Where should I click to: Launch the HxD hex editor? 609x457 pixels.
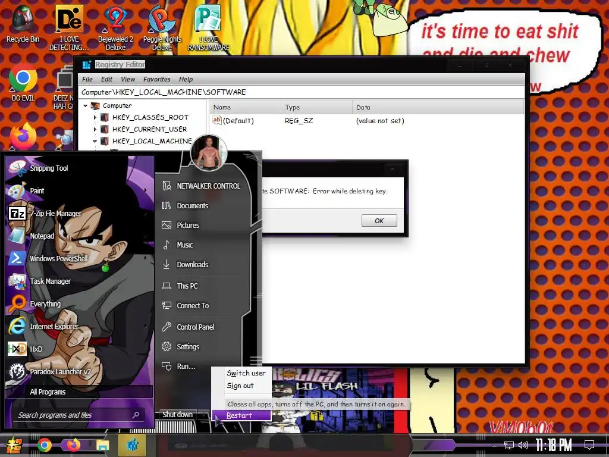(36, 349)
